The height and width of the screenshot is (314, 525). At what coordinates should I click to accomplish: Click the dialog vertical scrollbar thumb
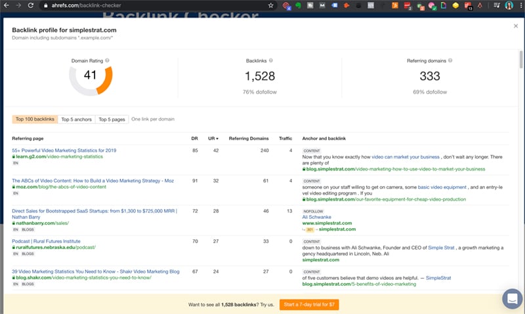pos(521,60)
